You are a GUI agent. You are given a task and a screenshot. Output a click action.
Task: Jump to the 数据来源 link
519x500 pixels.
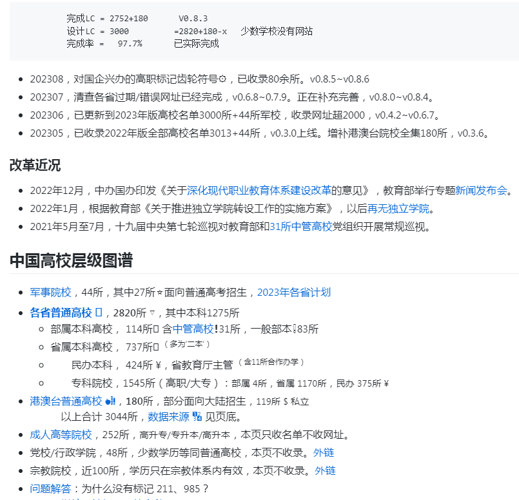(168, 416)
